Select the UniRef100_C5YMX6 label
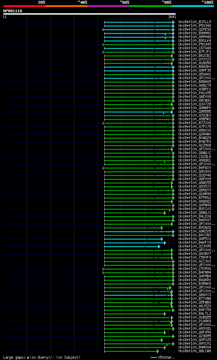Image resolution: width=217 pixels, height=360 pixels. [195, 269]
